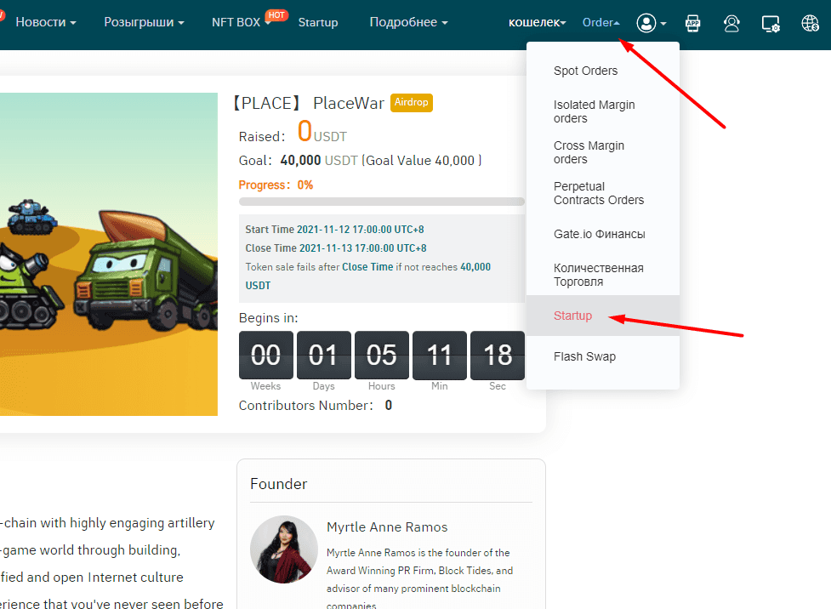Click the founder name Myrtle Anne Ramos

[387, 526]
